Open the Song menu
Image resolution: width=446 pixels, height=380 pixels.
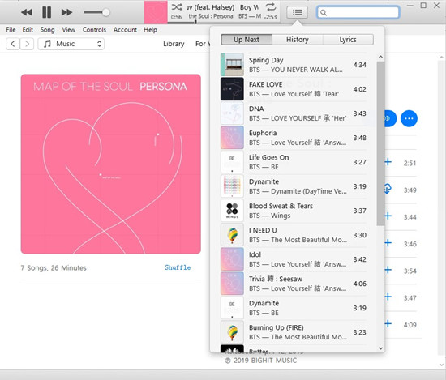47,29
